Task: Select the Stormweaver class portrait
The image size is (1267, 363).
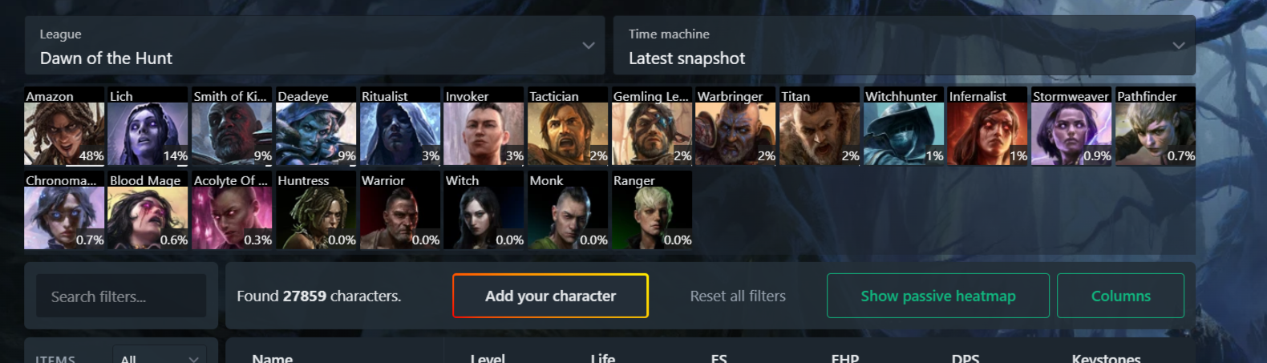Action: [x=1071, y=126]
